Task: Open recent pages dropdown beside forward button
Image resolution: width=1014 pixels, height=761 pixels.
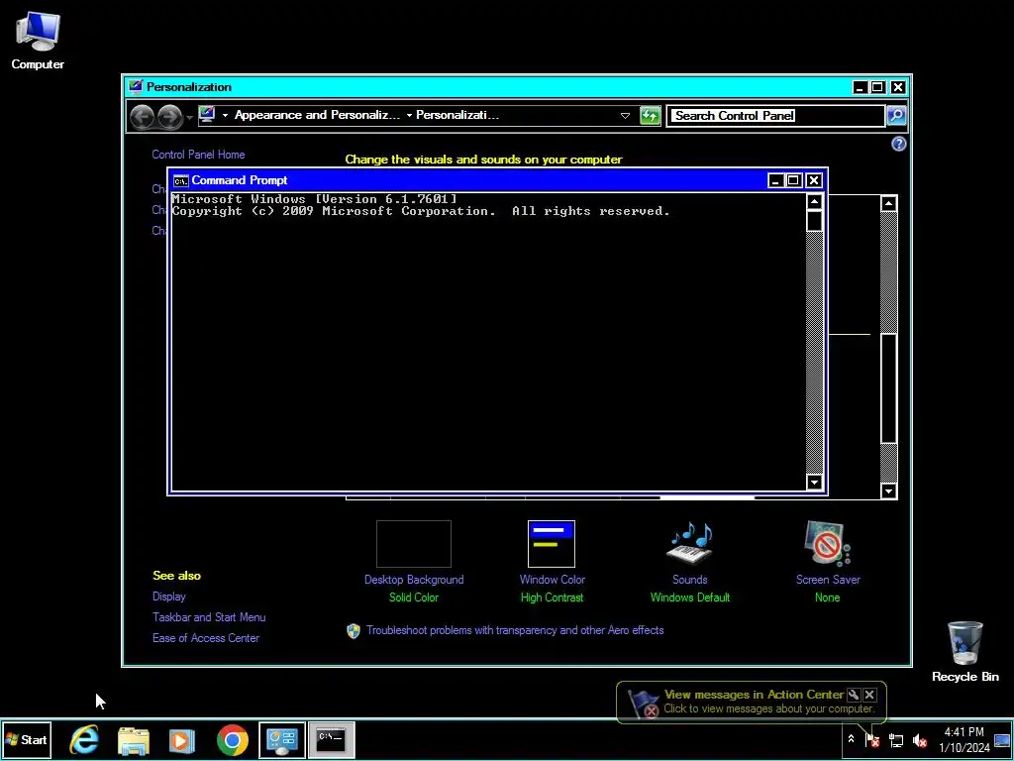Action: point(189,117)
